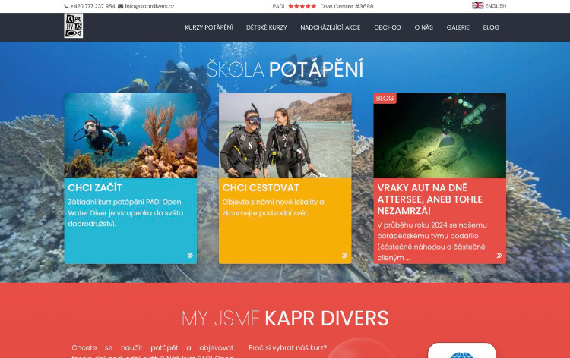Image resolution: width=570 pixels, height=358 pixels.
Task: Click the double arrow on Chci cestovat card
Action: (344, 256)
